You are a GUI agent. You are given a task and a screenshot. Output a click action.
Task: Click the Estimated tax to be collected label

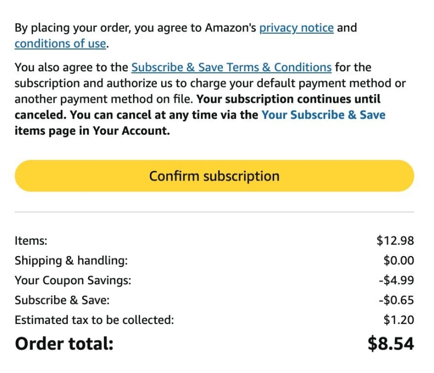[95, 320]
